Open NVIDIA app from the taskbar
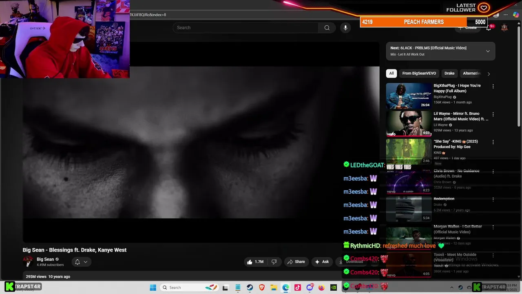This screenshot has height=294, width=522. pyautogui.click(x=334, y=287)
